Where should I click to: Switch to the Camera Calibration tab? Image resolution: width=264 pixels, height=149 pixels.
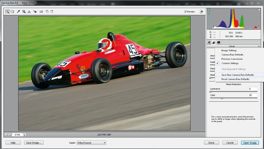(219, 42)
